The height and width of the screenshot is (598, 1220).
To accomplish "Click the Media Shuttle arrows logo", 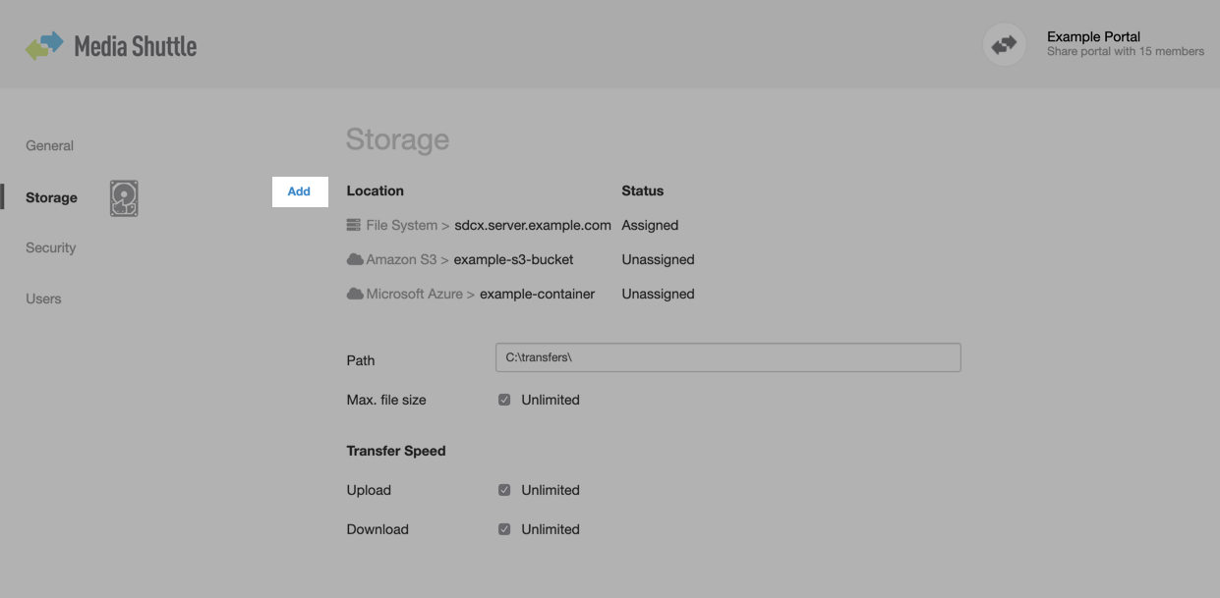I will 44,45.
